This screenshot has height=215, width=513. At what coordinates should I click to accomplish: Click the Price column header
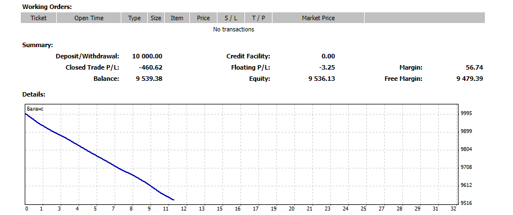tap(203, 18)
